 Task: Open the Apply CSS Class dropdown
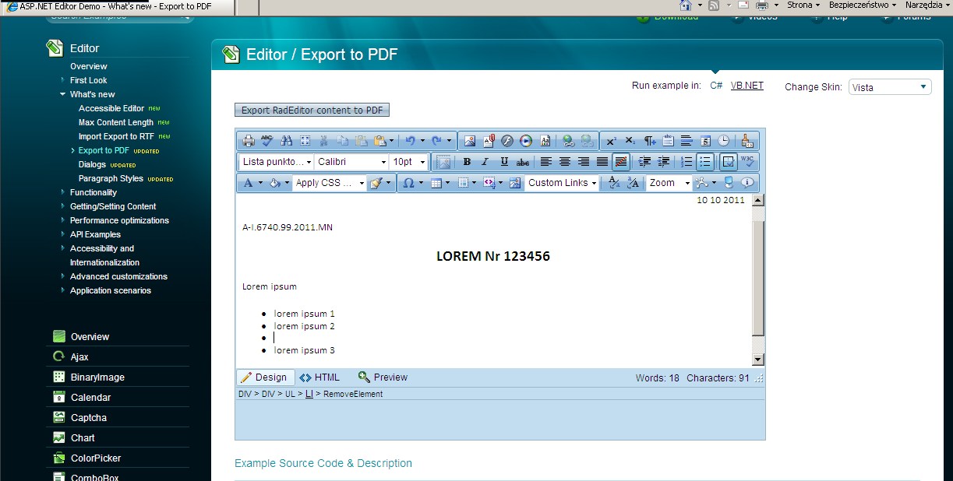click(329, 183)
